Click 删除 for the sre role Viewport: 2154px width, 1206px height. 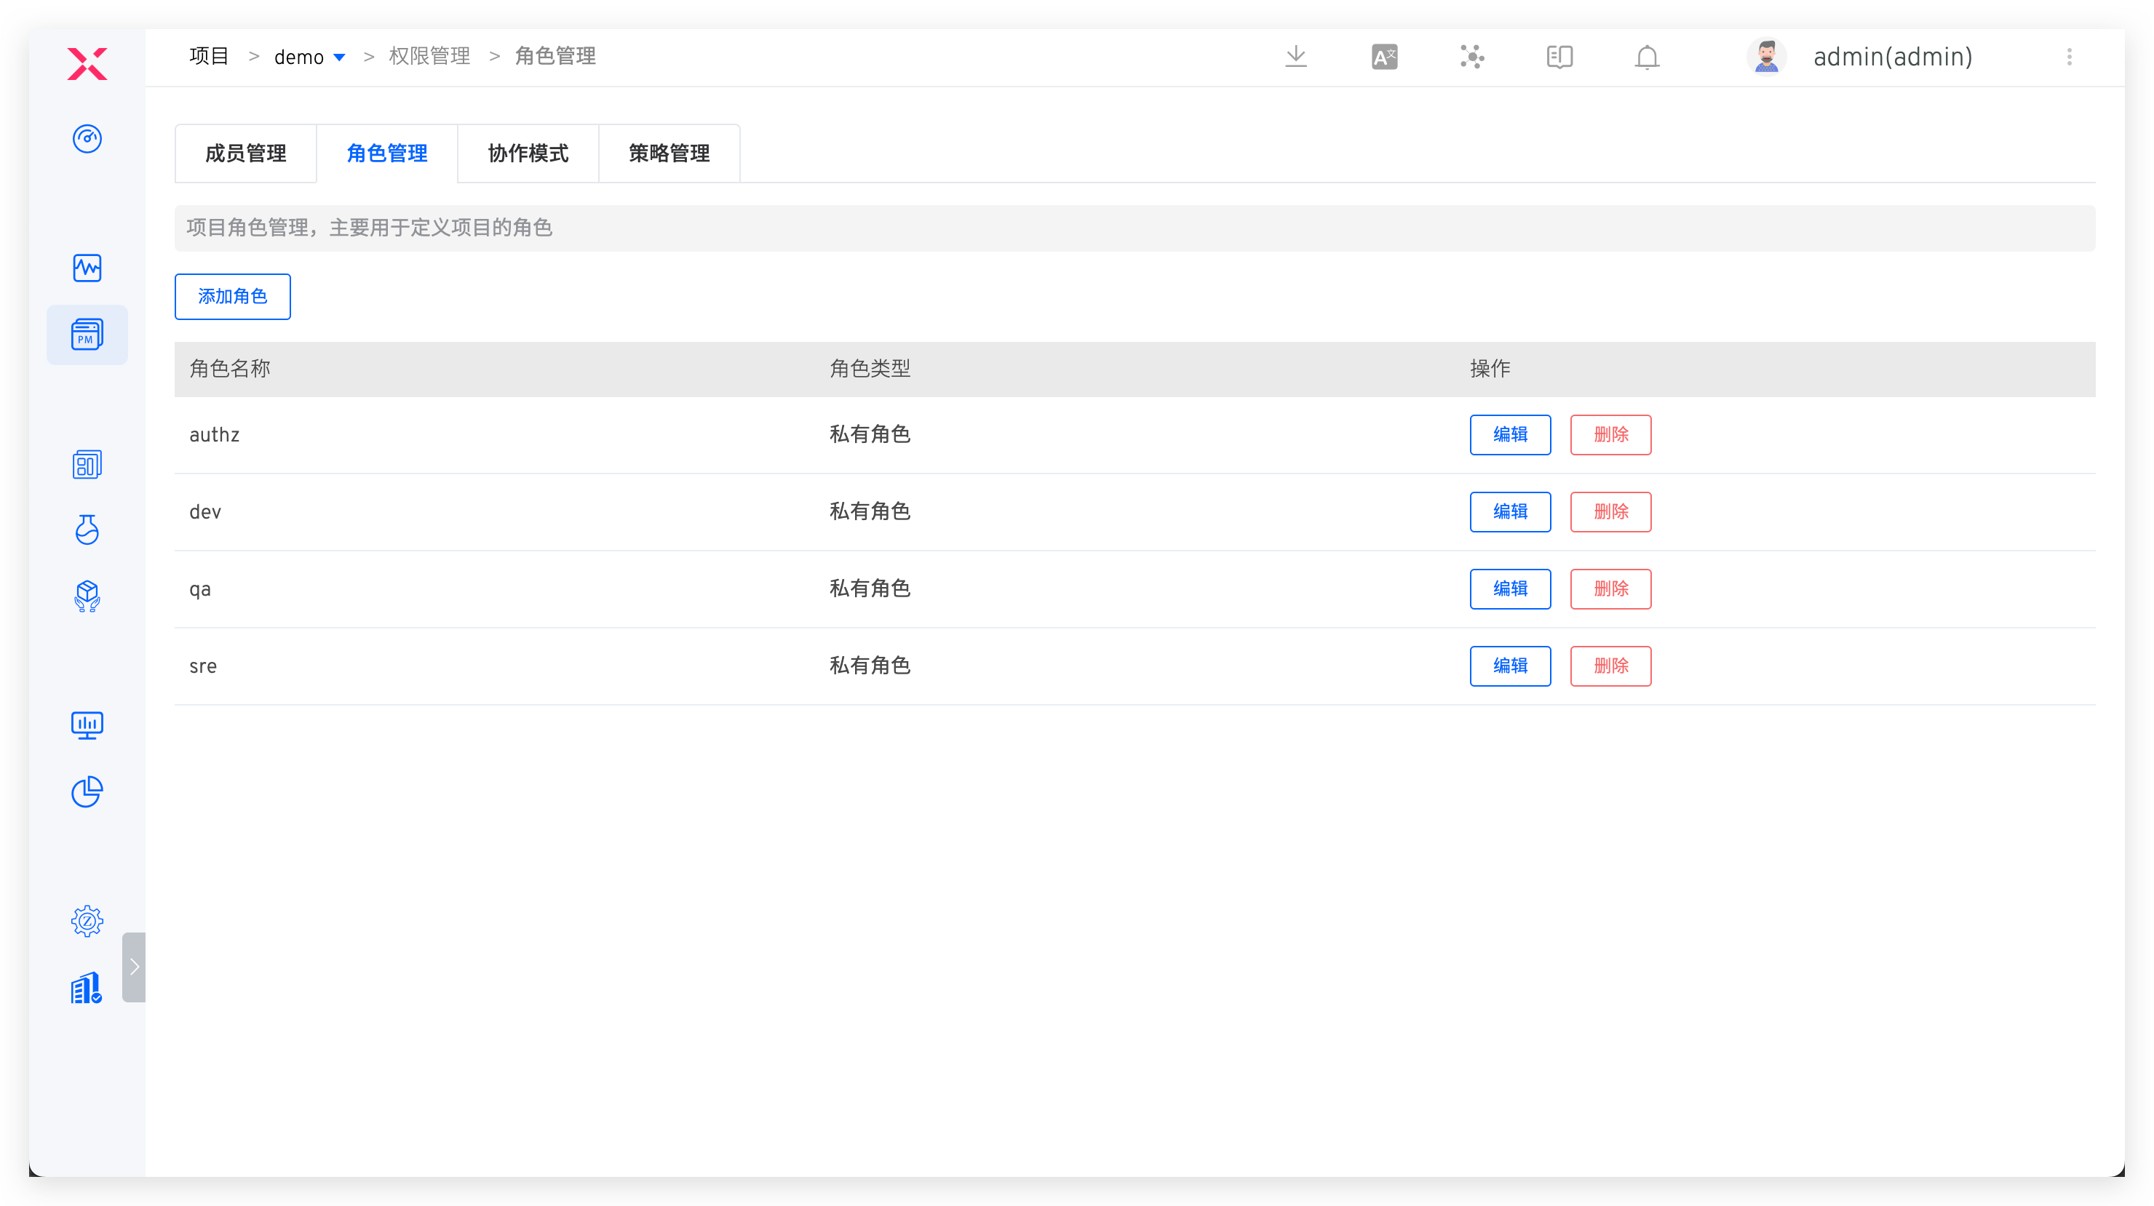coord(1610,666)
